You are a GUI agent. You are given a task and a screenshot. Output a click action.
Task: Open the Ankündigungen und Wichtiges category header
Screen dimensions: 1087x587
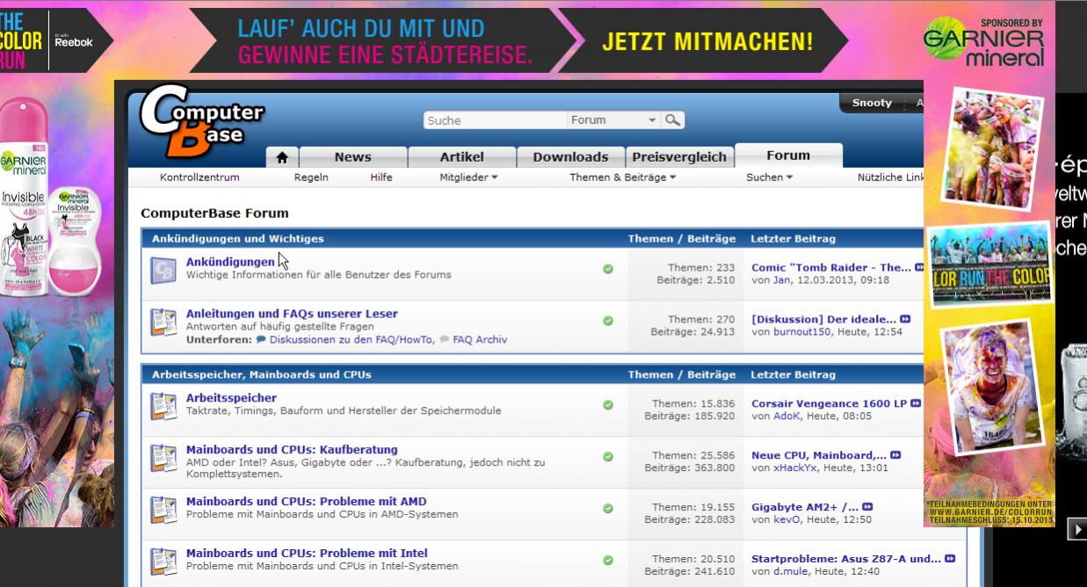tap(237, 239)
